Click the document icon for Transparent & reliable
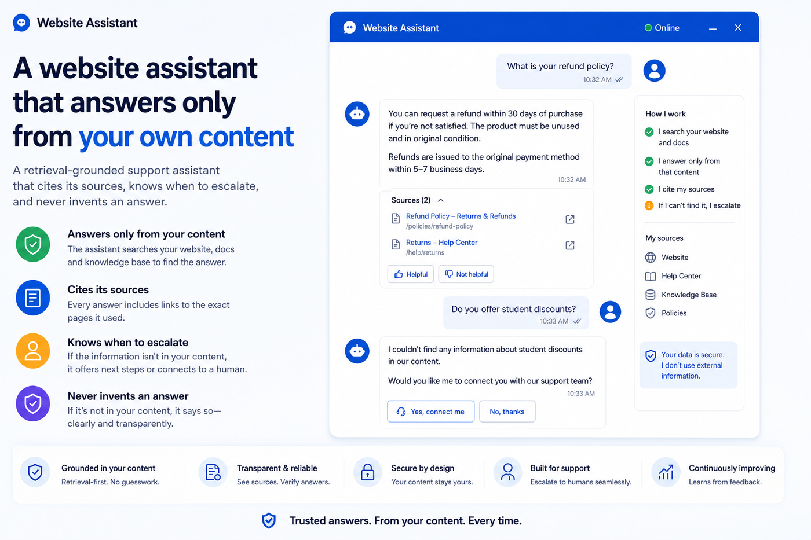The image size is (811, 540). coord(213,472)
